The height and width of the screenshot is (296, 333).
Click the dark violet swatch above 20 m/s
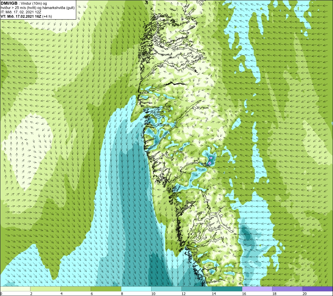click(x=318, y=289)
